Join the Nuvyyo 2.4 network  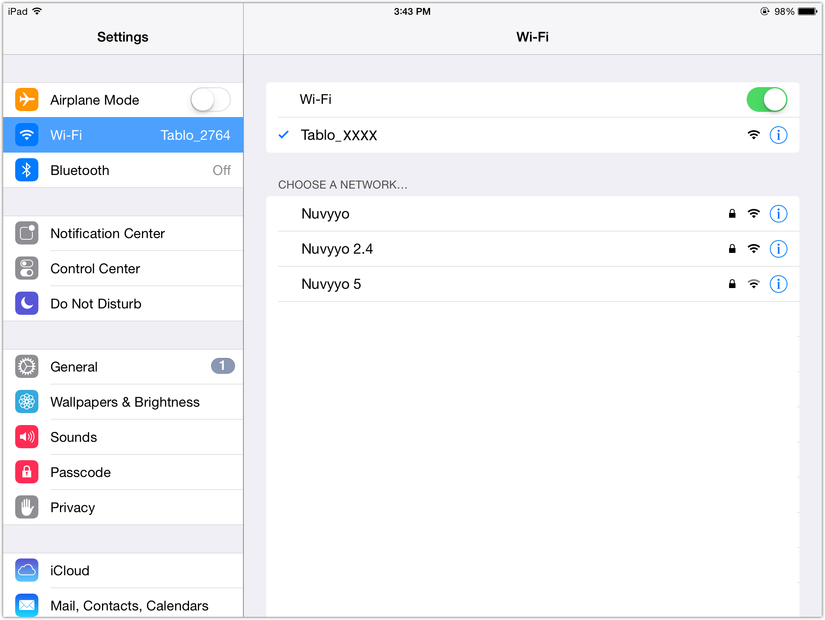point(532,249)
